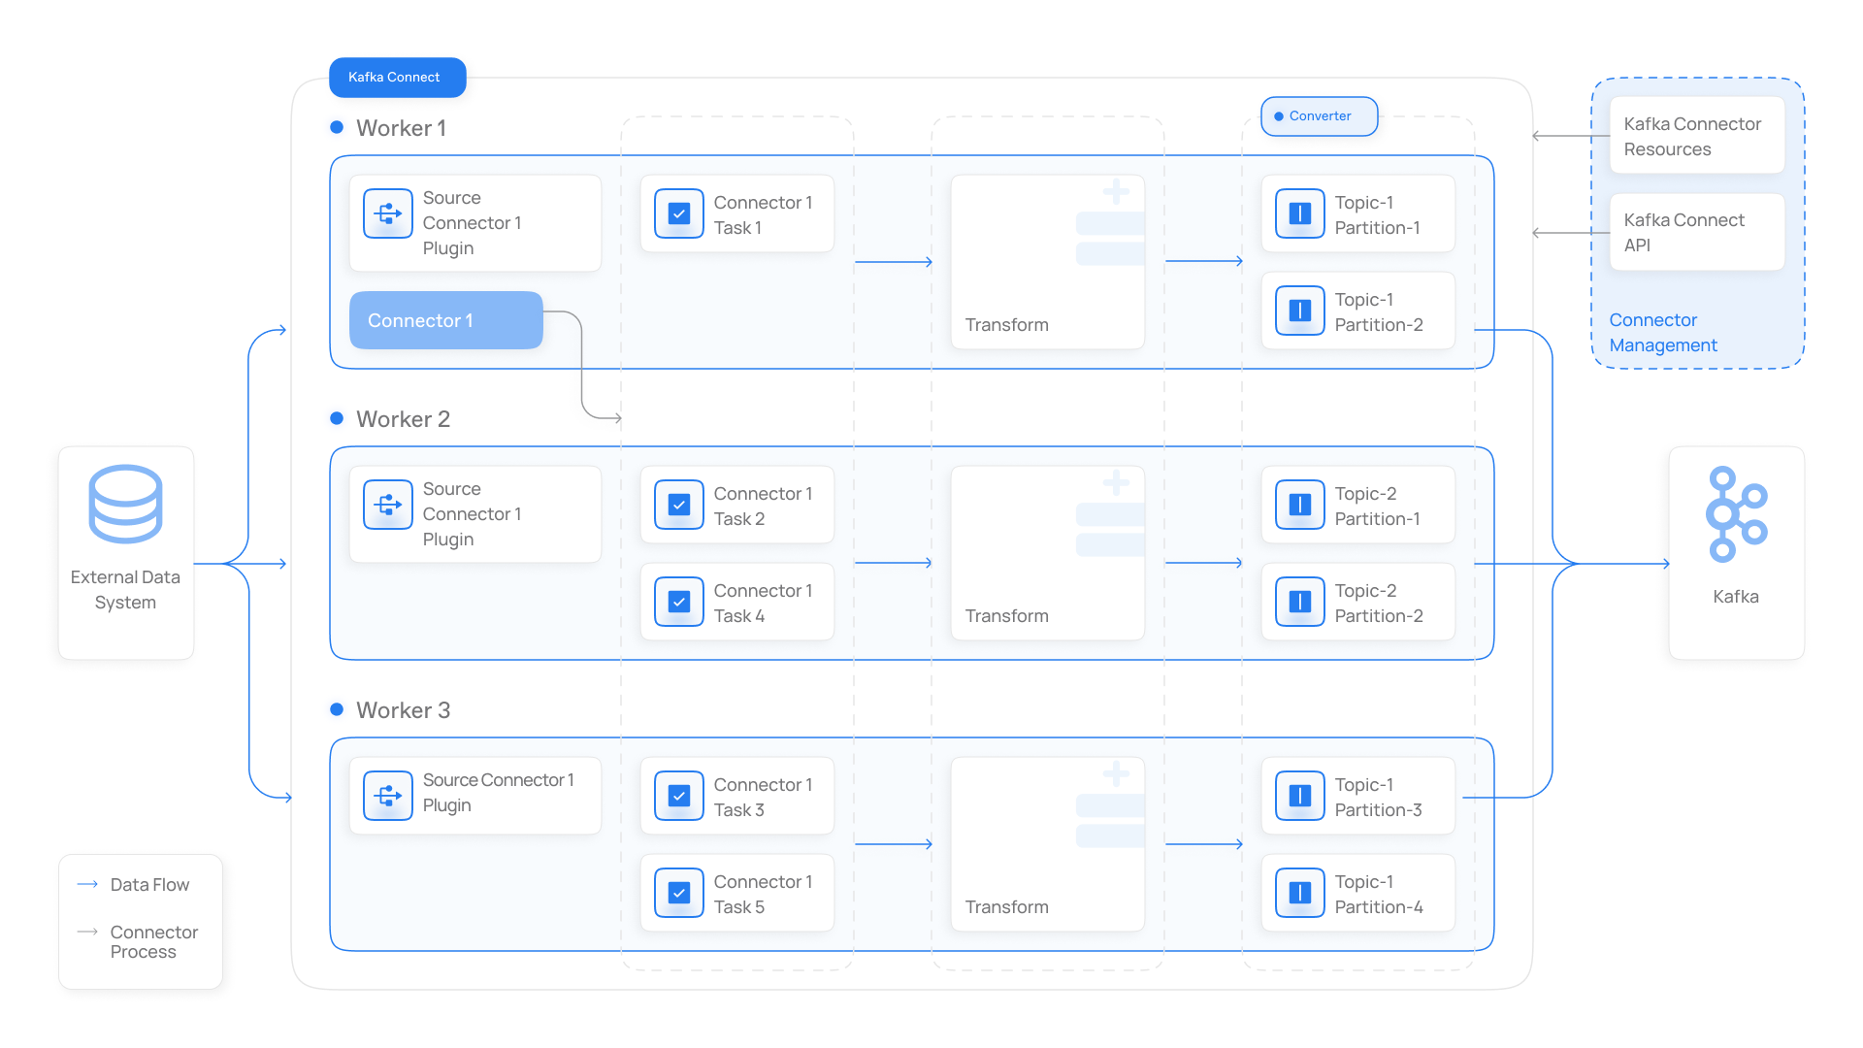
Task: Select Worker 3 Source Connector plugin icon
Action: coord(388,796)
